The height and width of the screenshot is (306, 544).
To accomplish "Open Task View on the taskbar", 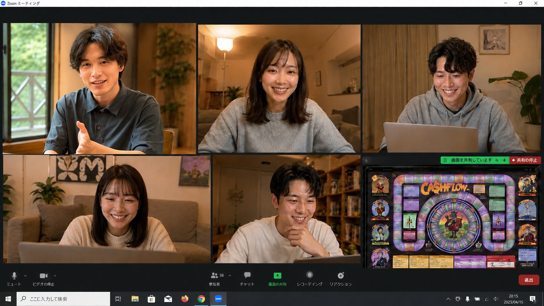I will tap(118, 299).
